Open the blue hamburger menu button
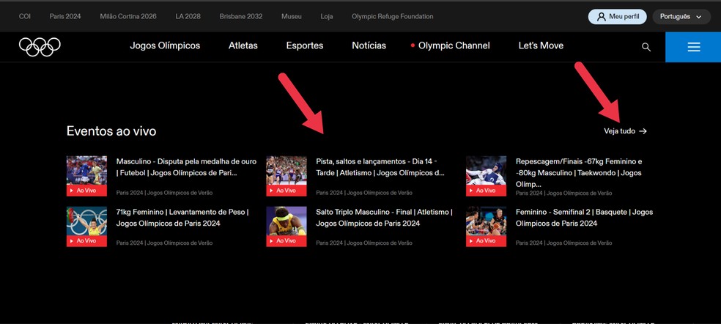The height and width of the screenshot is (324, 721). (693, 47)
